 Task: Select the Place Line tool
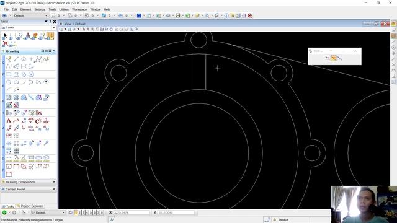click(x=16, y=59)
